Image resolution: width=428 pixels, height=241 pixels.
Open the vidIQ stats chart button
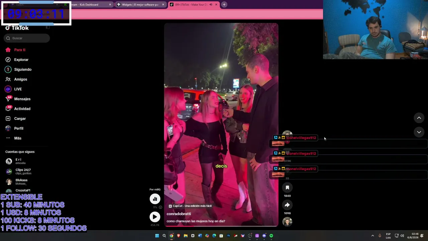pyautogui.click(x=155, y=199)
